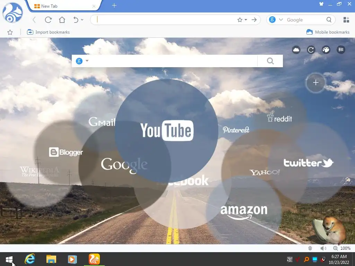
Task: Add a new speed dial with plus circle
Action: tap(315, 82)
